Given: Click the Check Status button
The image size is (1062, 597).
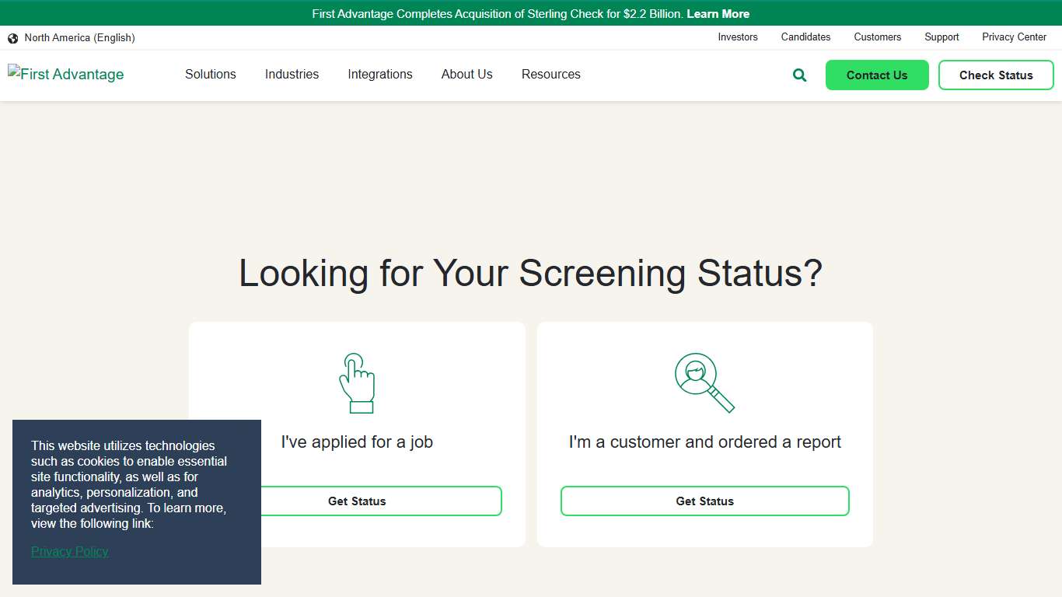Looking at the screenshot, I should tap(996, 75).
